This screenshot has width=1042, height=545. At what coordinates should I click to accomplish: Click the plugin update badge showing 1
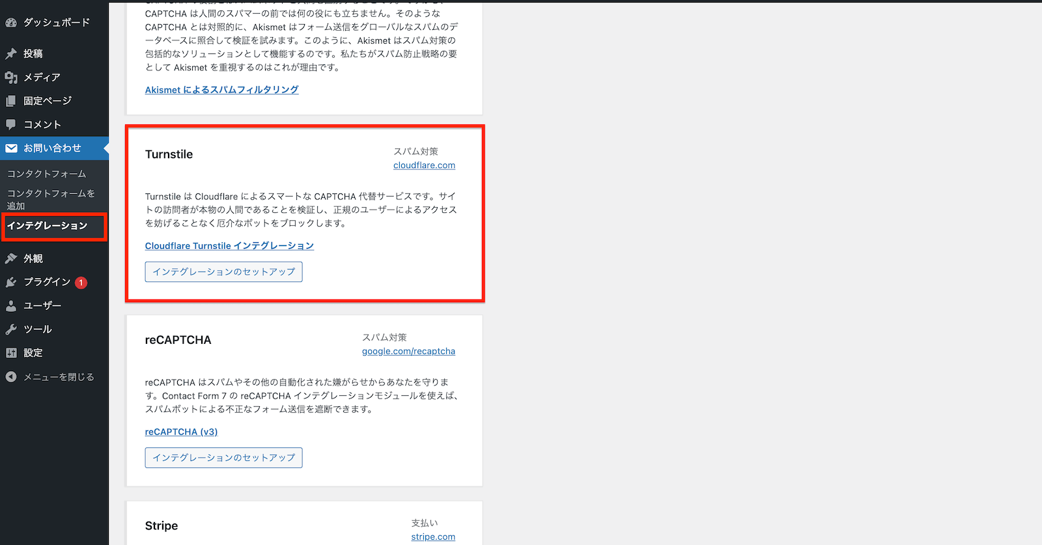tap(81, 283)
